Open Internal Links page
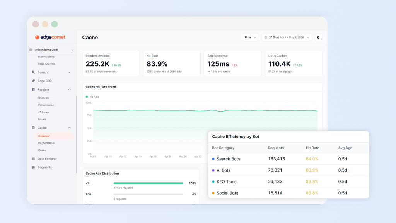396x223 pixels. (x=46, y=57)
